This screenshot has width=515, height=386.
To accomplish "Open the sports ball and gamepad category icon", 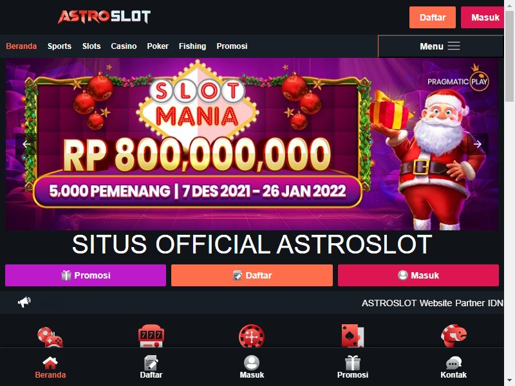I will [50, 336].
